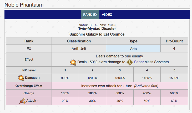192x113 pixels.
Task: Click the Overcharge Effect row label
Action: [x=29, y=86]
